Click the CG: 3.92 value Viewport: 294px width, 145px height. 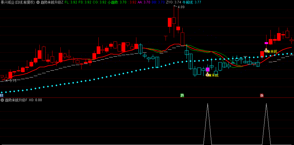pos(100,3)
